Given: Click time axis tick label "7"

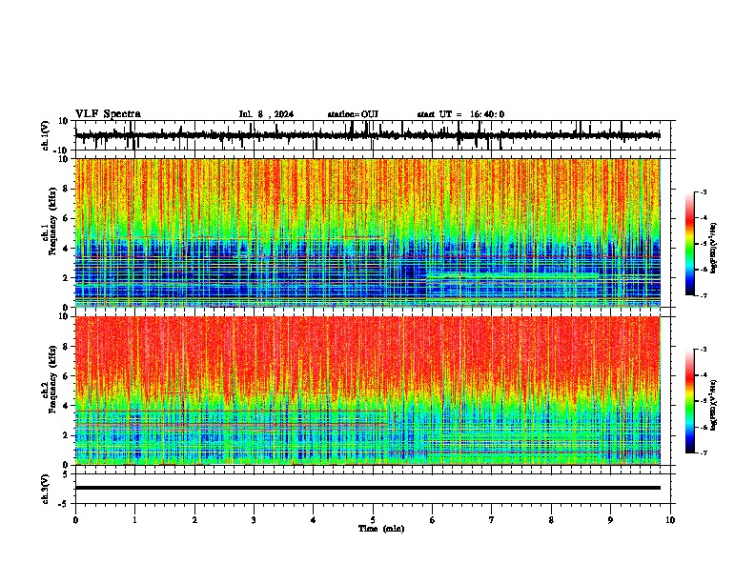Looking at the screenshot, I should coord(492,520).
